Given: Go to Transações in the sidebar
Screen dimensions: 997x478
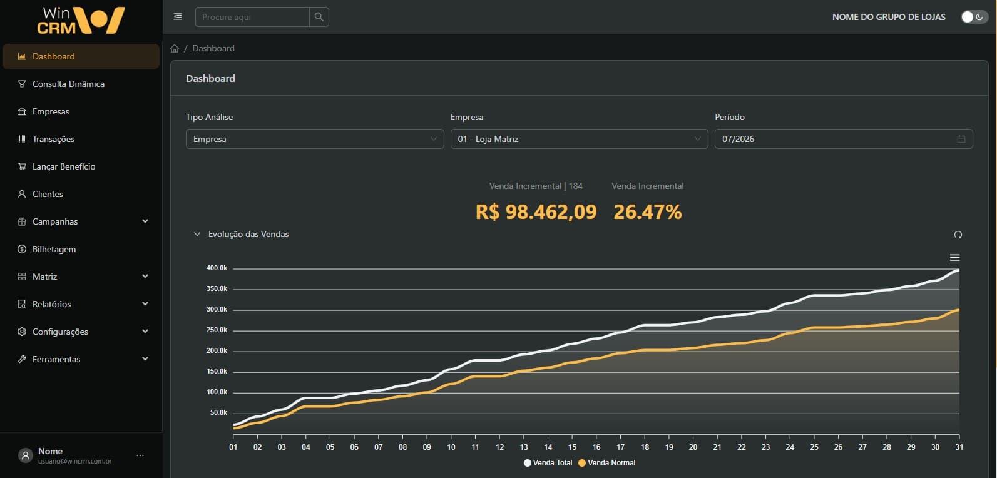Looking at the screenshot, I should click(81, 139).
